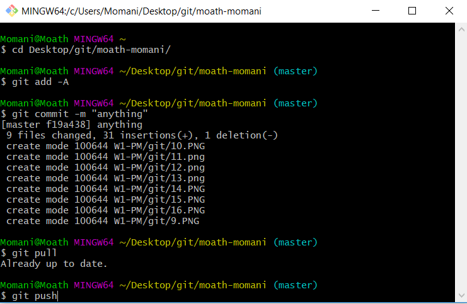This screenshot has width=467, height=304.
Task: Click the scrollbar down arrow
Action: point(461,296)
